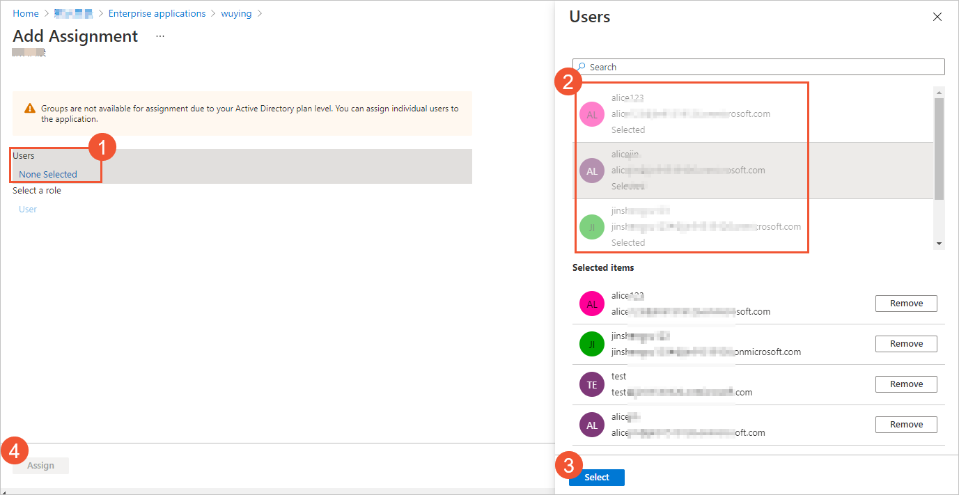
Task: Click the green JI avatar in Selected items
Action: tap(592, 344)
